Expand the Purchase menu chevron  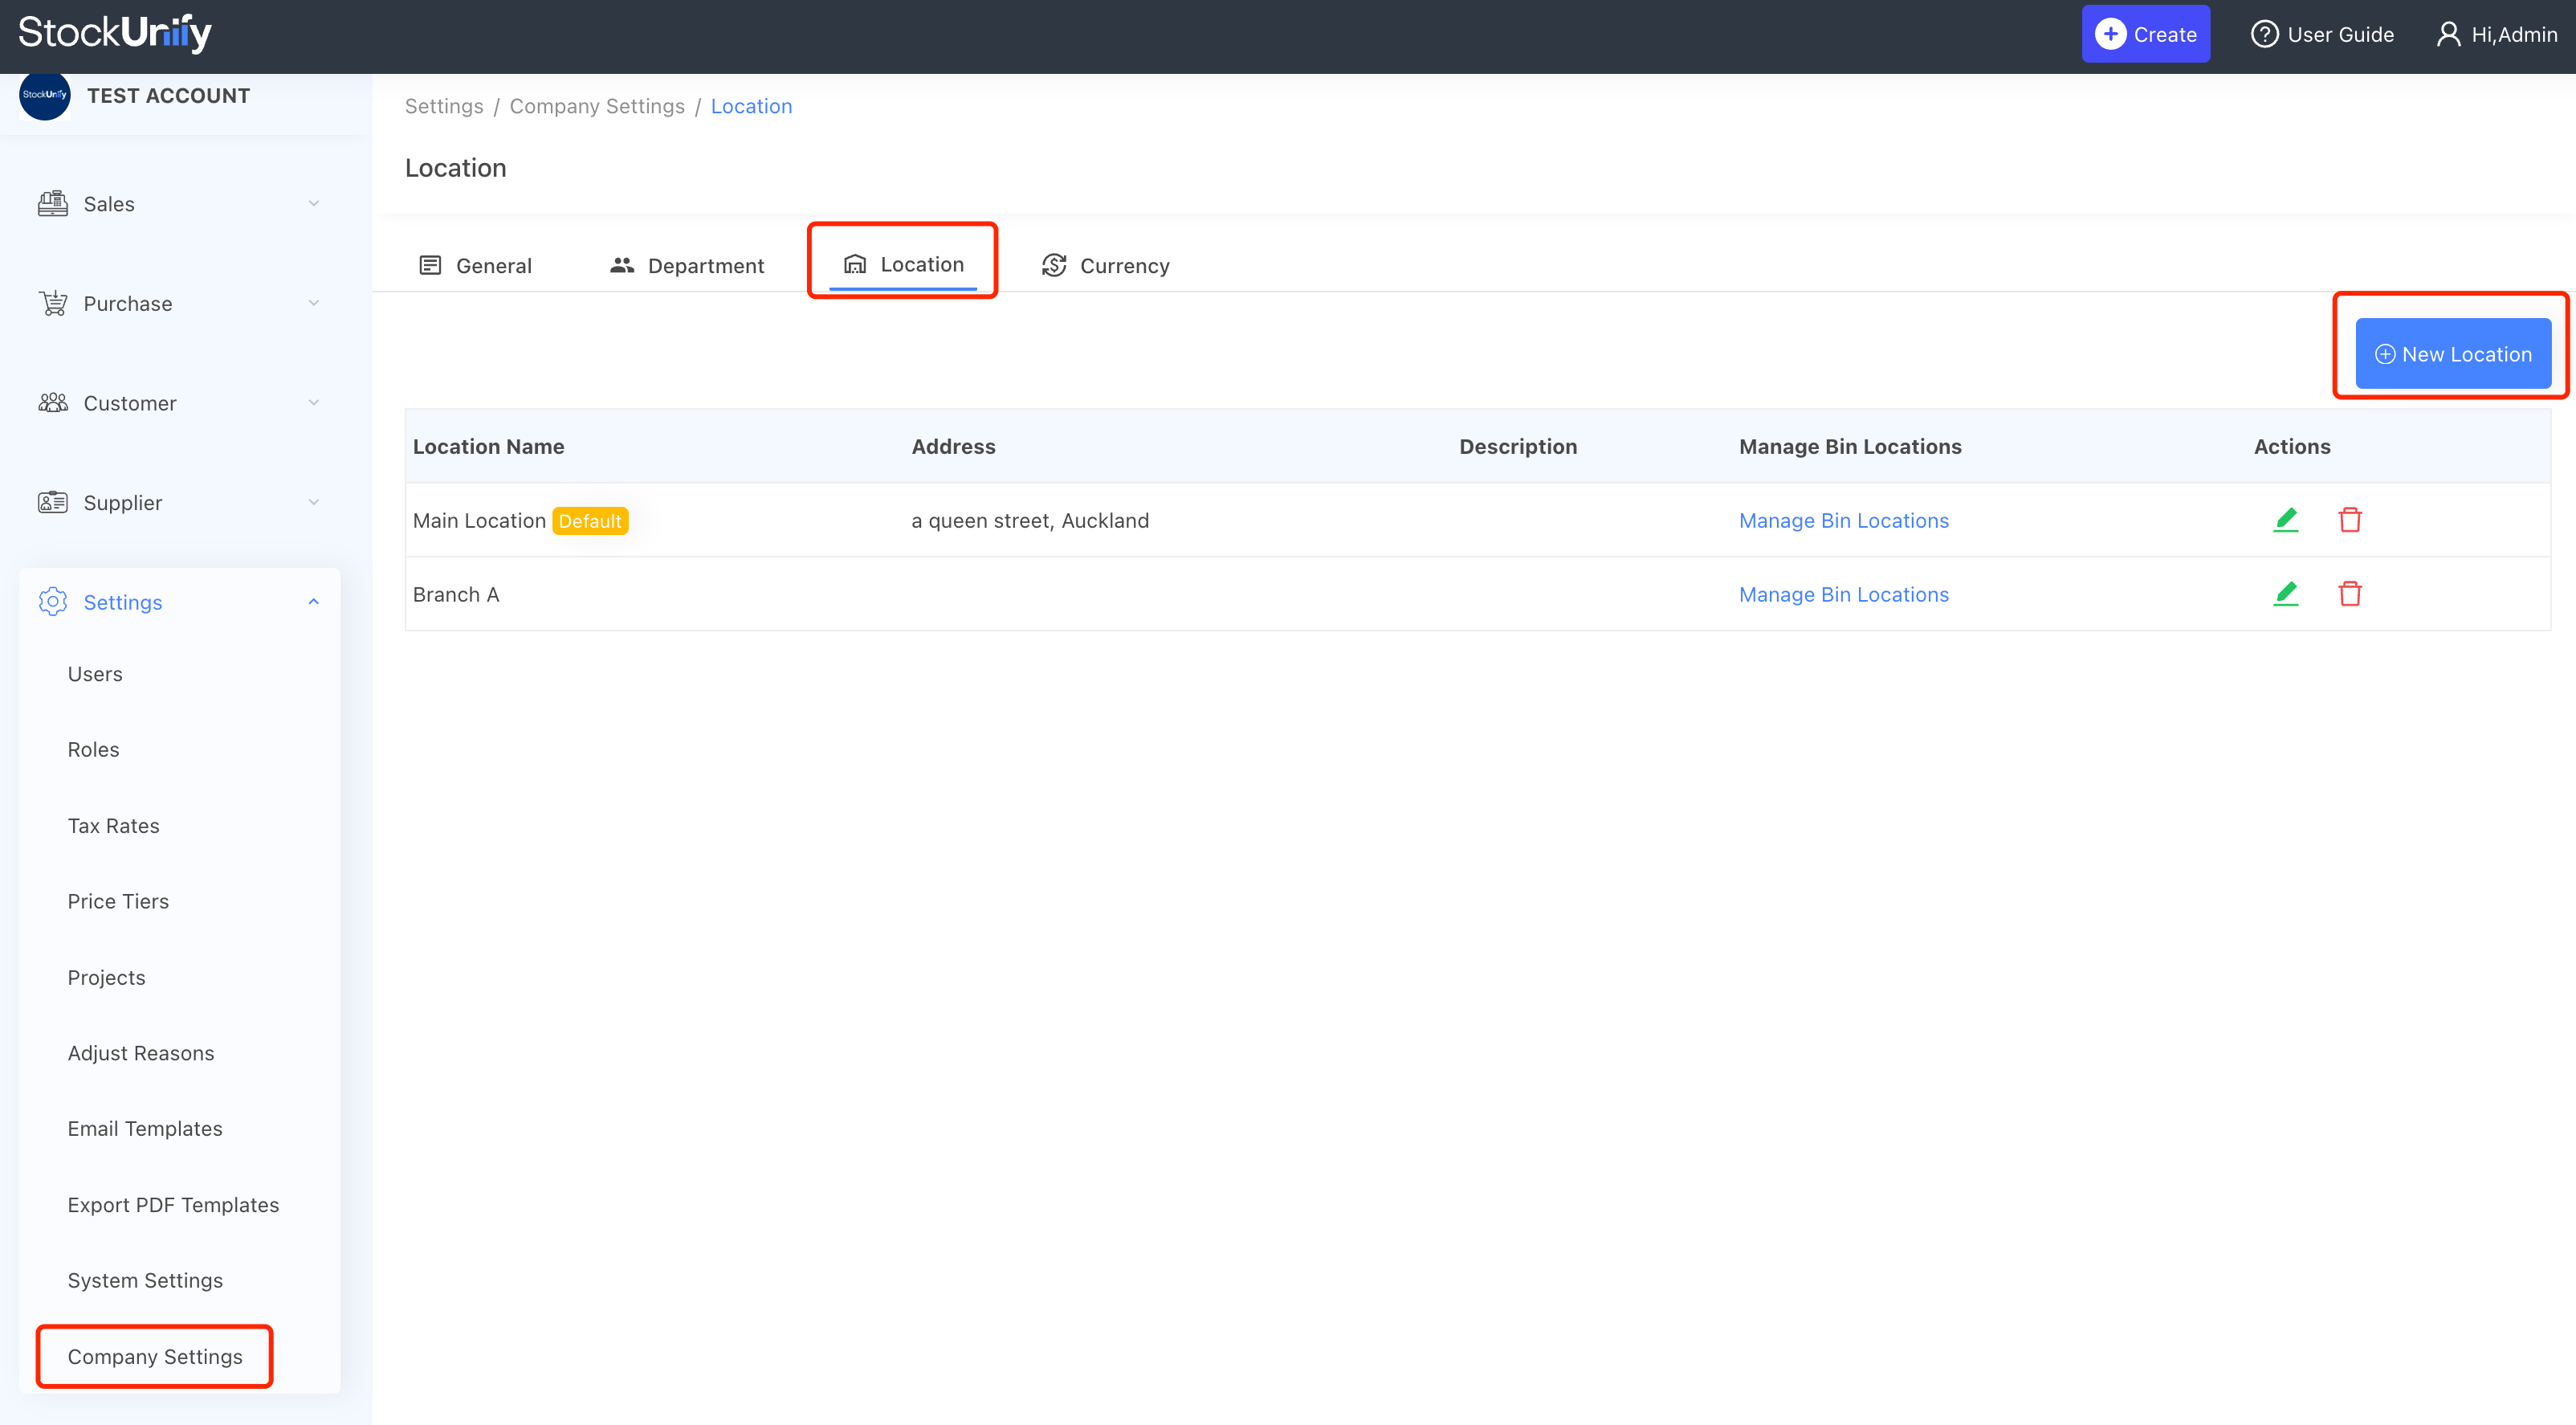(x=313, y=303)
